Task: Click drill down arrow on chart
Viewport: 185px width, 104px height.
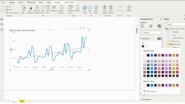Action: (x=69, y=28)
